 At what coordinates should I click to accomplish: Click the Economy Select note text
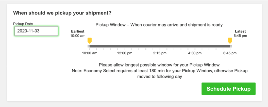coord(160,71)
